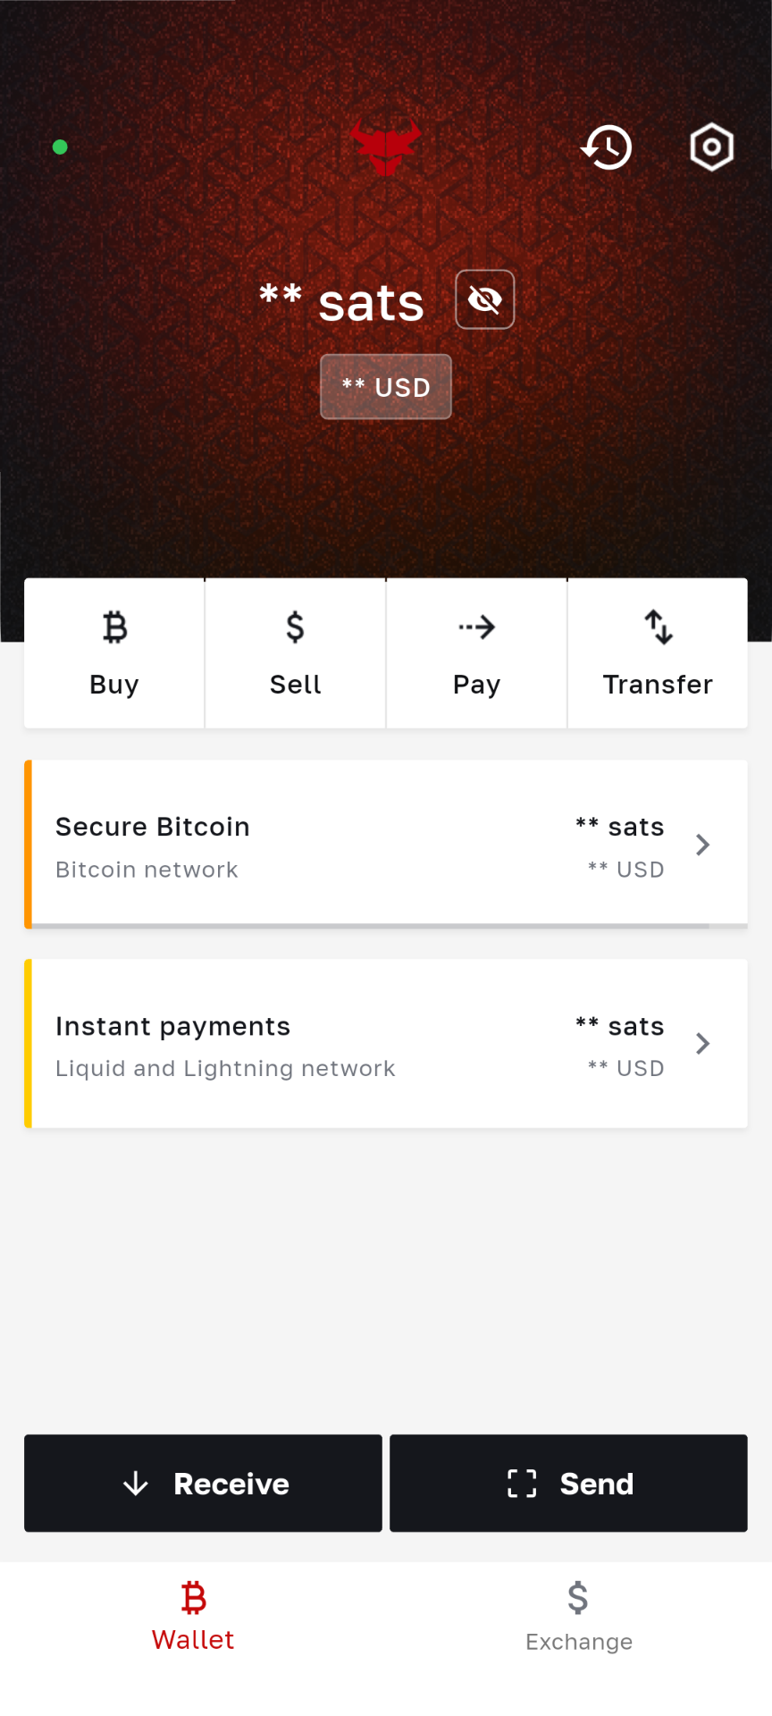Tap the Buy Bitcoin icon
This screenshot has width=772, height=1716.
click(x=114, y=627)
